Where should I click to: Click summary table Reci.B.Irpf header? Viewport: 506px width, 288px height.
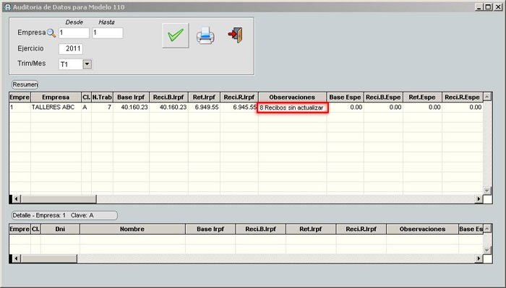click(x=168, y=97)
